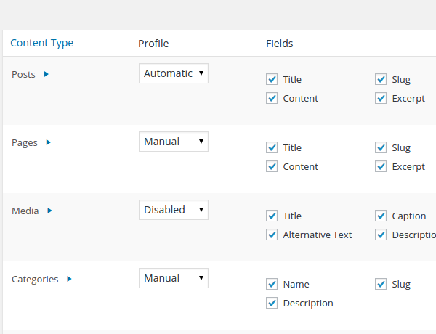Uncheck Description checkbox for Categories
Viewport: 436px width, 334px height.
tap(272, 303)
